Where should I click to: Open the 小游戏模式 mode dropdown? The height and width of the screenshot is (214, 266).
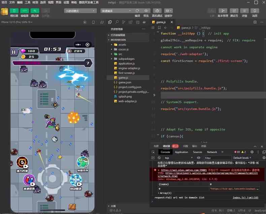point(80,11)
